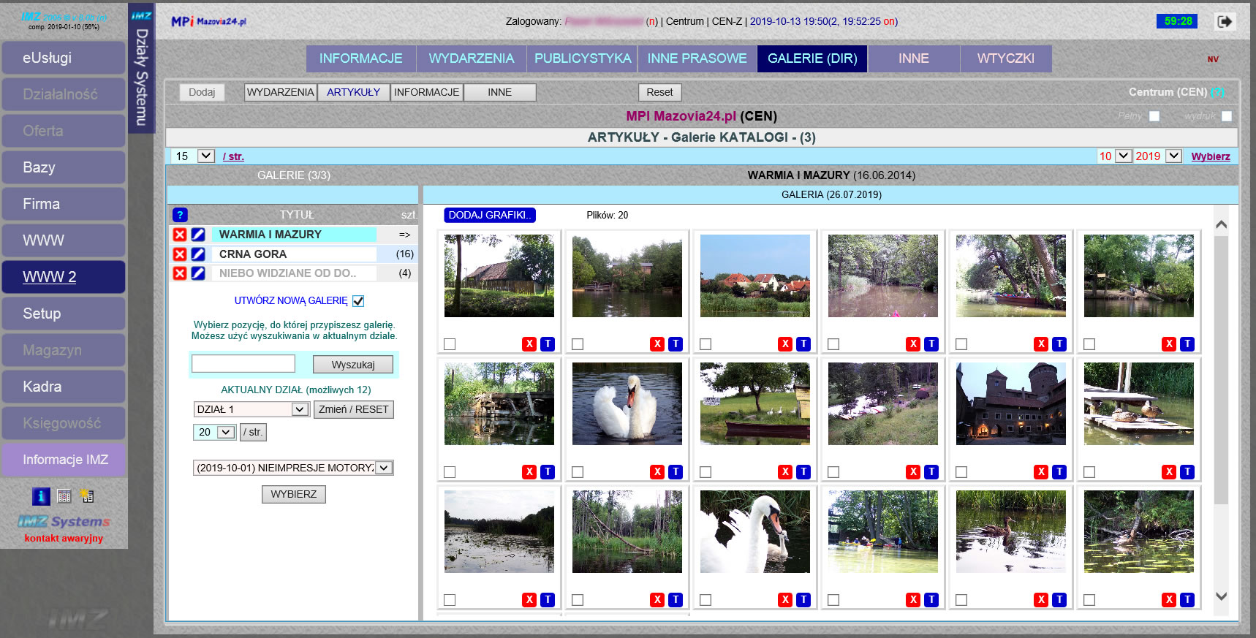Click the Wyszukaj search button
Image resolution: width=1256 pixels, height=638 pixels.
(x=353, y=365)
